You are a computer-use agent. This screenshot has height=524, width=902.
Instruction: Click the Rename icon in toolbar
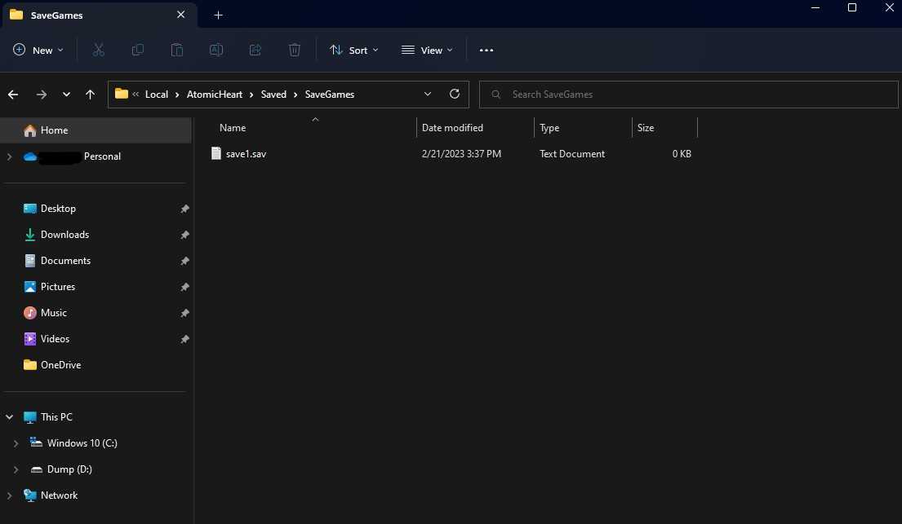pos(216,50)
